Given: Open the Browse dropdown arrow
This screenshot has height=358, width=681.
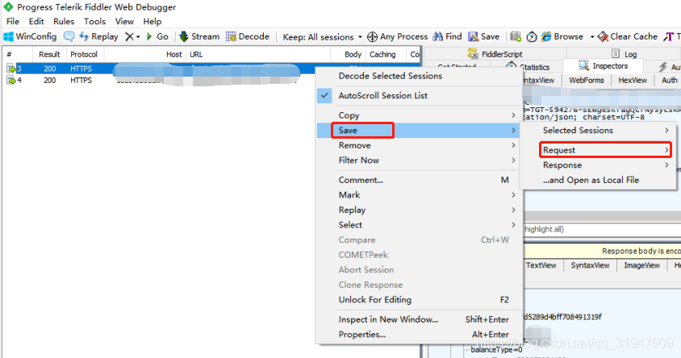Looking at the screenshot, I should pos(591,37).
